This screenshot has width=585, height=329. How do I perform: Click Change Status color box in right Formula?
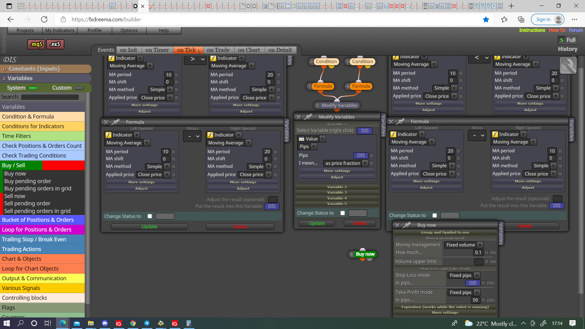click(450, 216)
